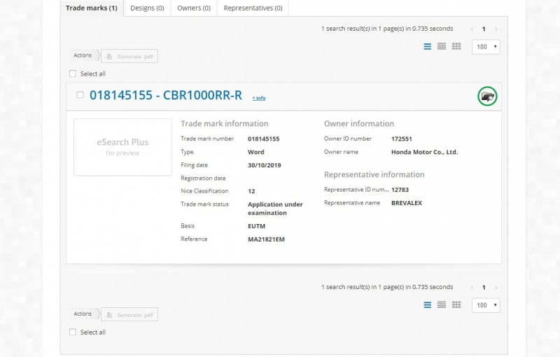Screen dimensions: 560x357
Task: Switch to the detailed list view icon in the top toolbar
Action: click(x=427, y=46)
